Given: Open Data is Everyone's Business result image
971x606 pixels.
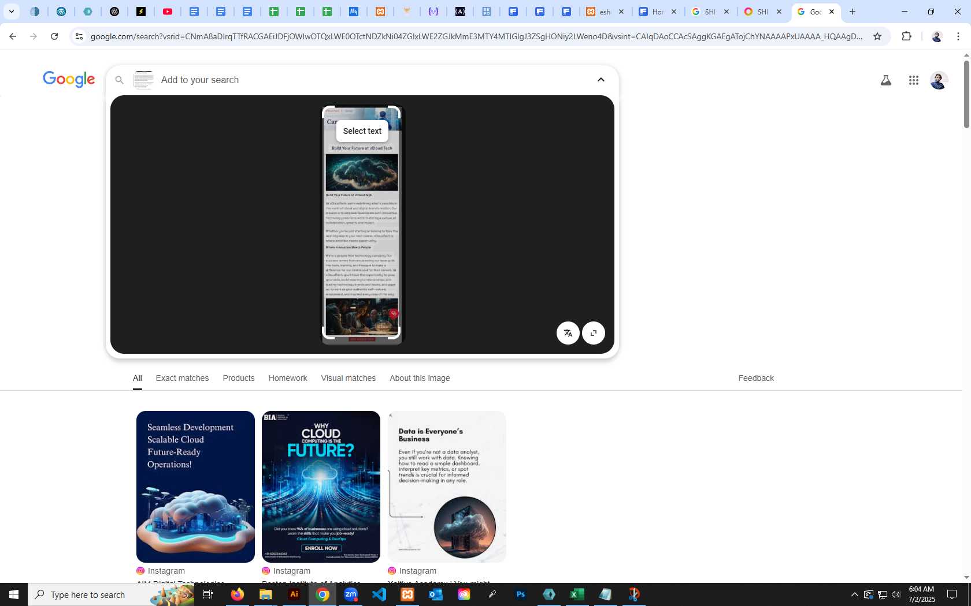Looking at the screenshot, I should tap(447, 487).
